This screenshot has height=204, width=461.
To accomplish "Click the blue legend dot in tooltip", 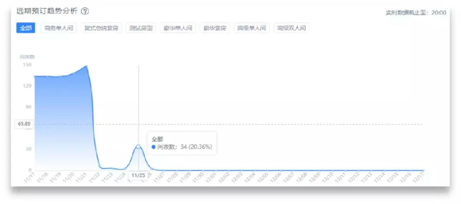I will [154, 147].
